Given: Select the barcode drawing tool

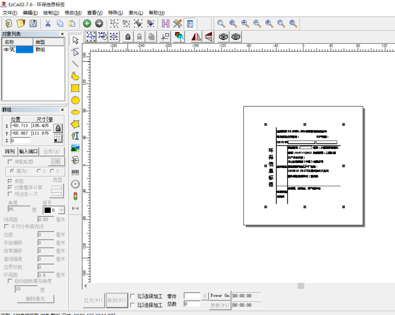Looking at the screenshot, I should click(x=75, y=172).
